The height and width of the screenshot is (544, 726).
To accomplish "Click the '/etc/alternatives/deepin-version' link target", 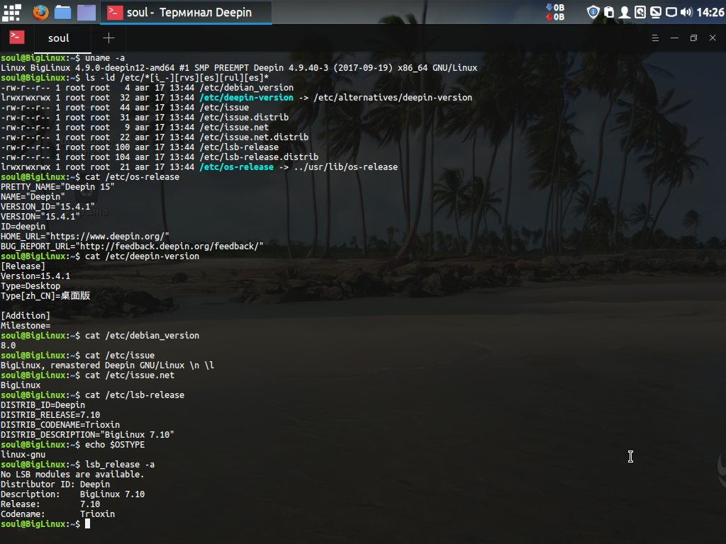I will 393,98.
